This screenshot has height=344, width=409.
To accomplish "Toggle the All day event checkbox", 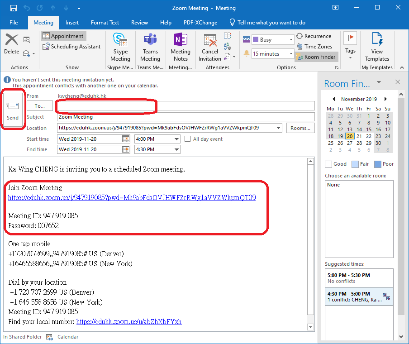I will point(188,139).
